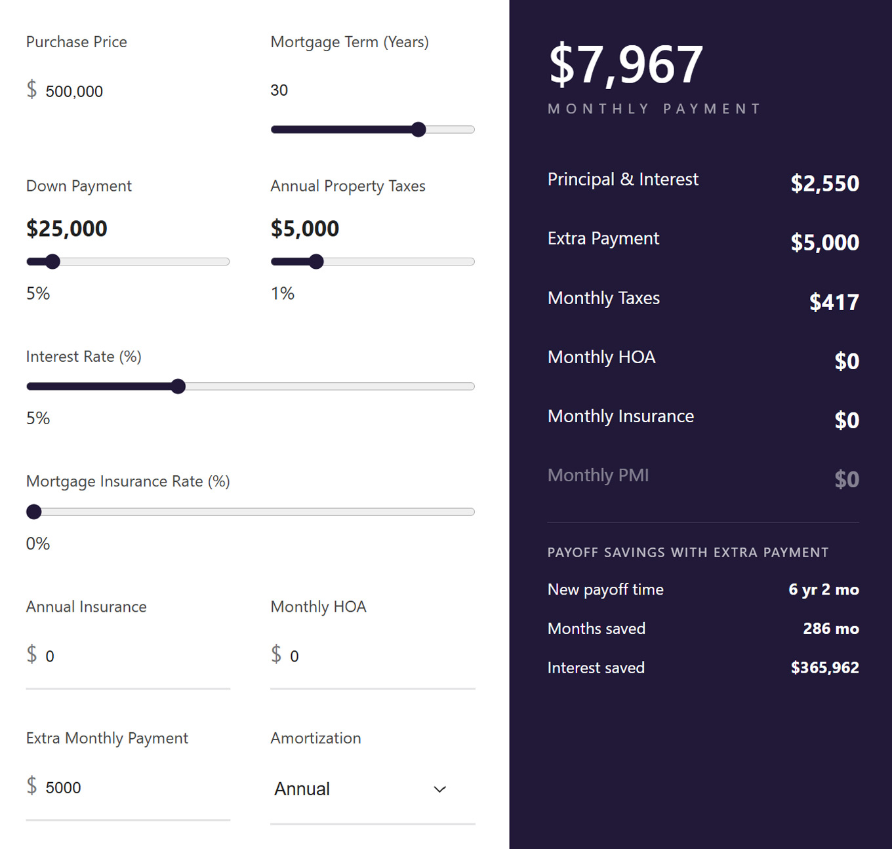The width and height of the screenshot is (892, 849).
Task: Click the dollar sign beside Purchase Price
Action: point(31,89)
